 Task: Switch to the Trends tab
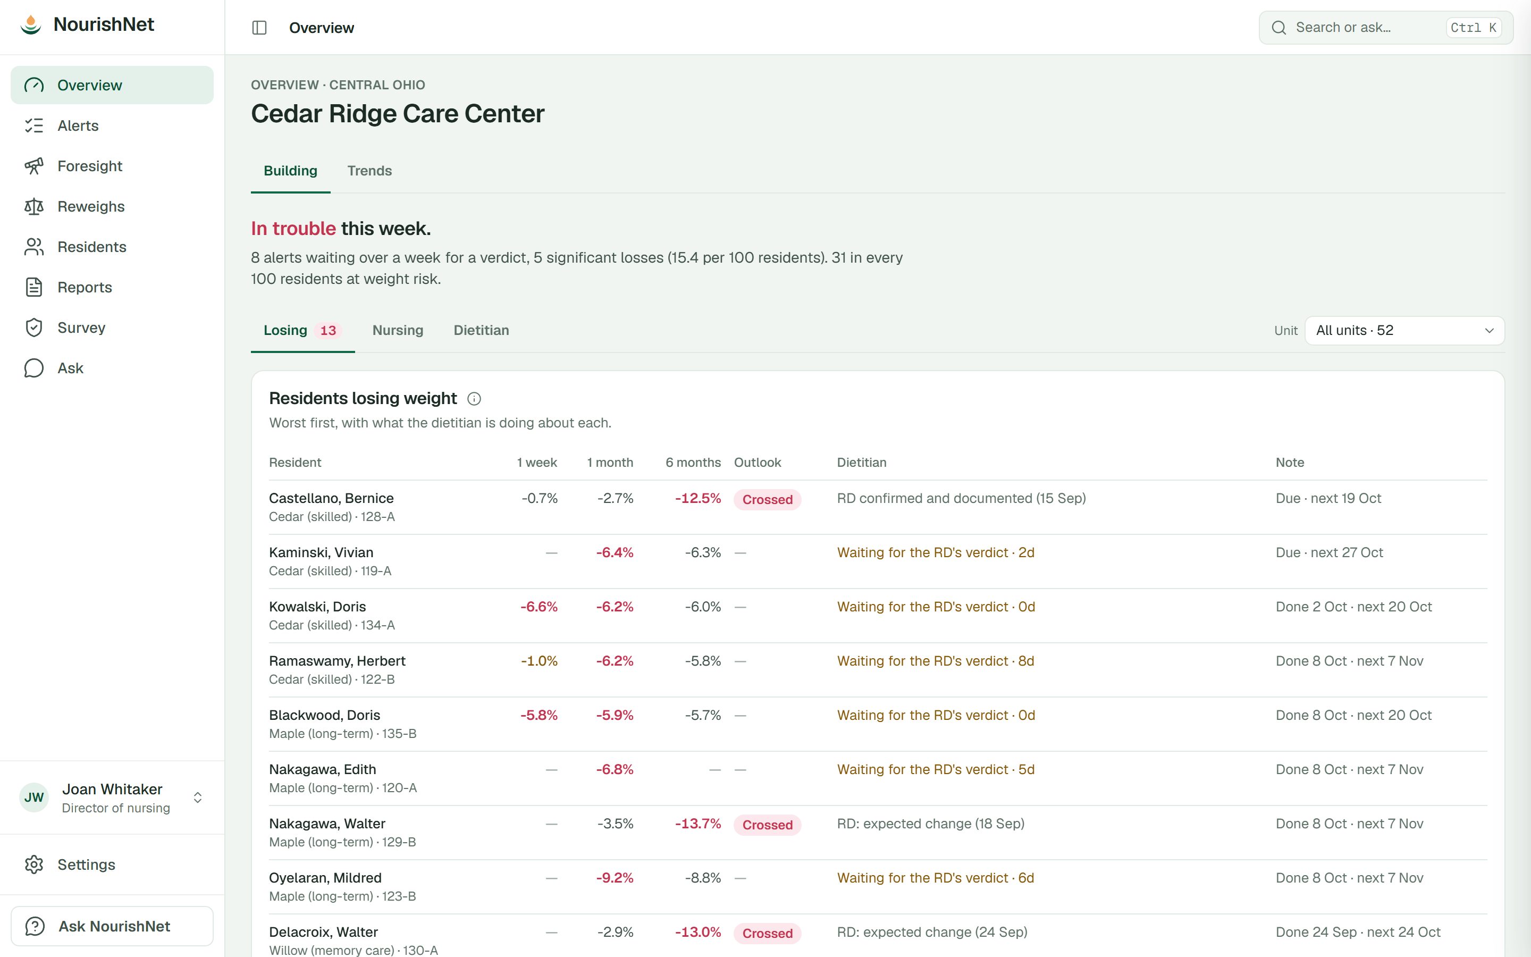[x=369, y=171]
